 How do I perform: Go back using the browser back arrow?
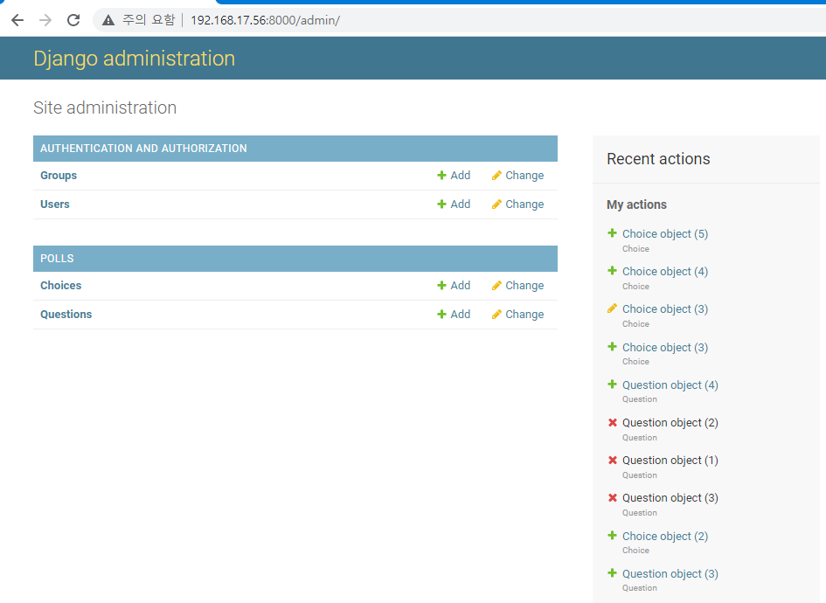(17, 20)
